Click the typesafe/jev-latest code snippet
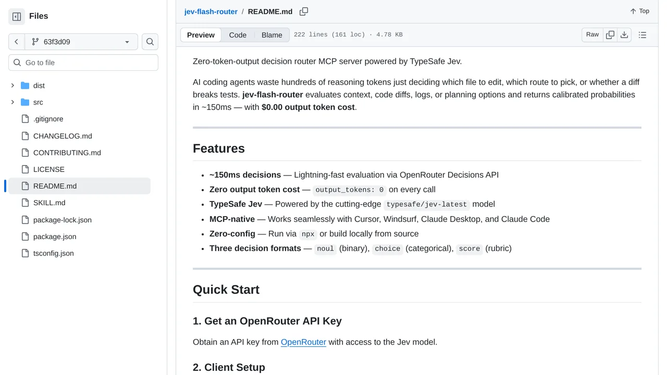Screen dimensions: 667x375 tap(427, 204)
